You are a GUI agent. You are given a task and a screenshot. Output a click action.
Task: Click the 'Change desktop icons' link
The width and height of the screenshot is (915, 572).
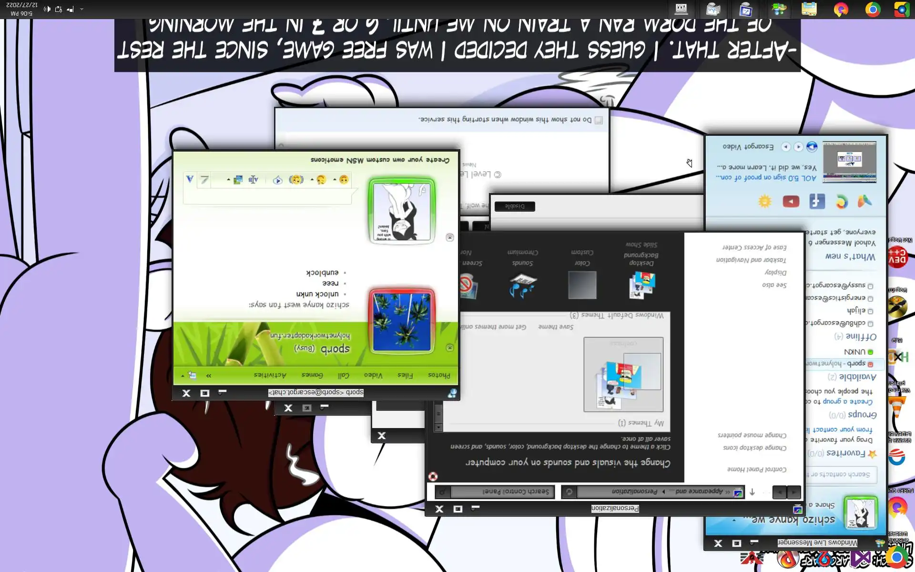tap(754, 448)
